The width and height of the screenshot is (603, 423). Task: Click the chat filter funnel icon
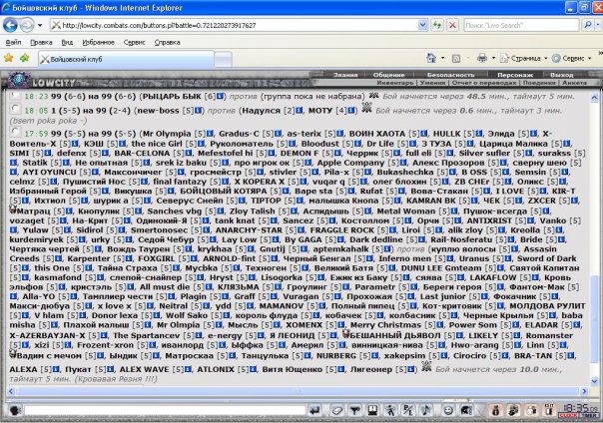click(x=354, y=410)
